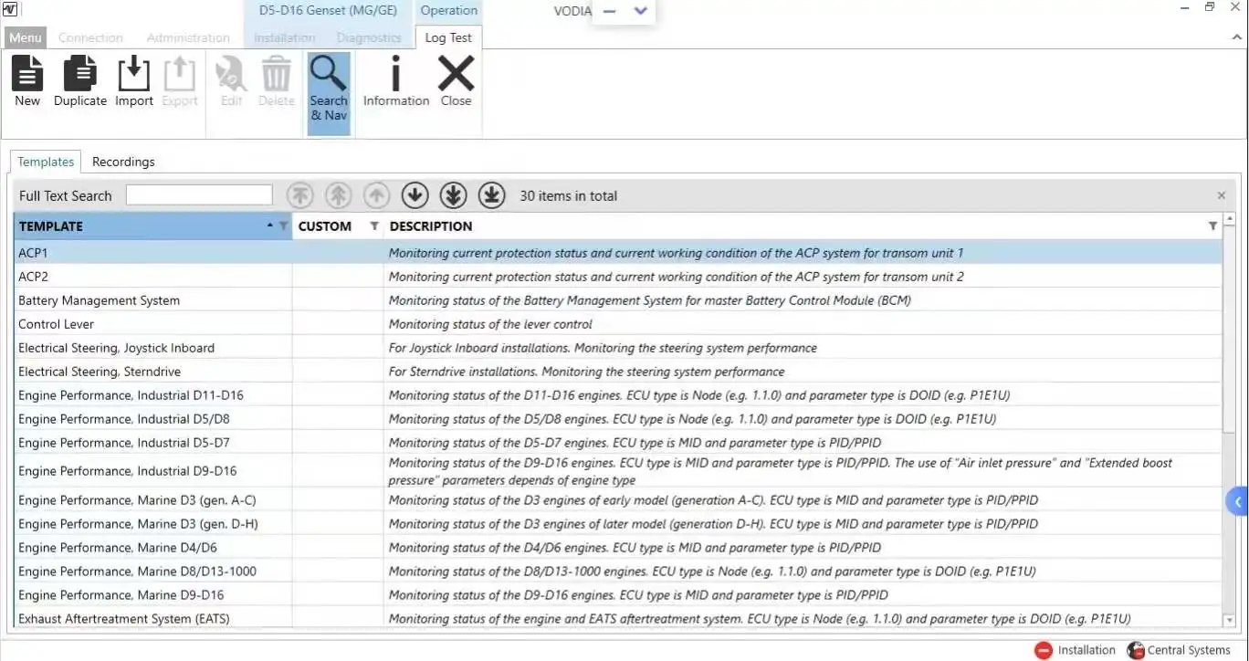Select Engine Performance, Marine D8/D13-1000
Viewport: 1249px width, 661px height.
[x=618, y=572]
